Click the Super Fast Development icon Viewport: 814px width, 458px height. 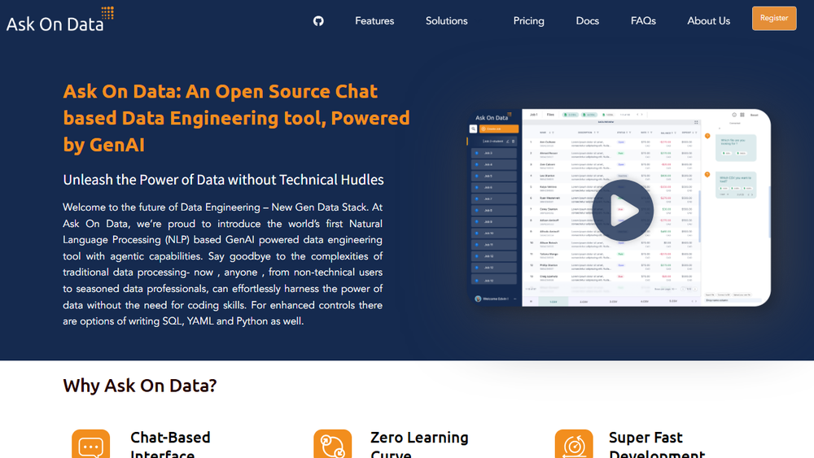574,444
